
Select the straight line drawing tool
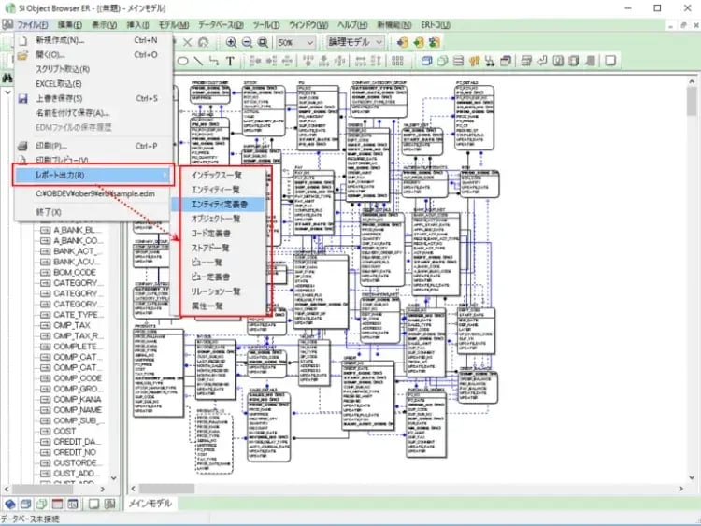(x=199, y=62)
